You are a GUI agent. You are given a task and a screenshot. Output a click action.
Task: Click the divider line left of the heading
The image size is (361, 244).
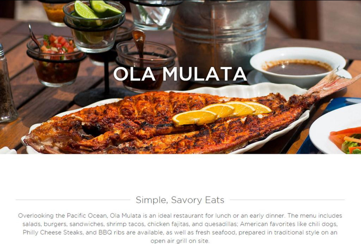[73, 200]
